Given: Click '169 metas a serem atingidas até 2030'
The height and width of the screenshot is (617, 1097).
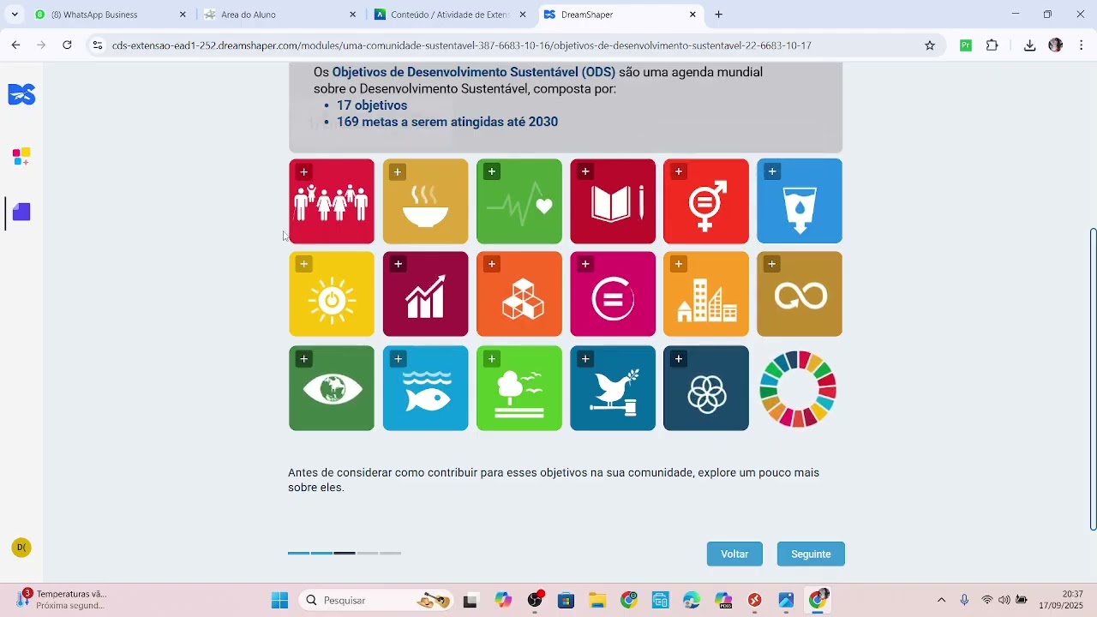Looking at the screenshot, I should [447, 122].
